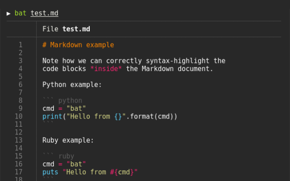Viewport: 290px width, 181px height.
Task: Click the 'File test.md' header text
Action: tap(66, 29)
